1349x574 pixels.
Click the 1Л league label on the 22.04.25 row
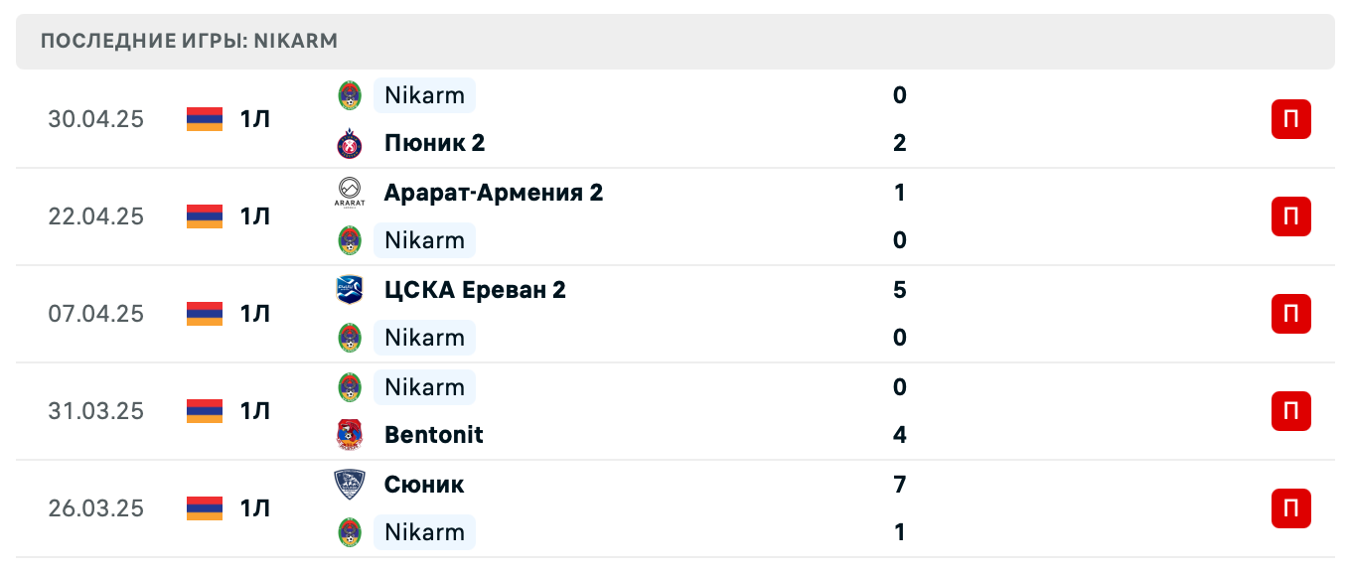point(255,215)
